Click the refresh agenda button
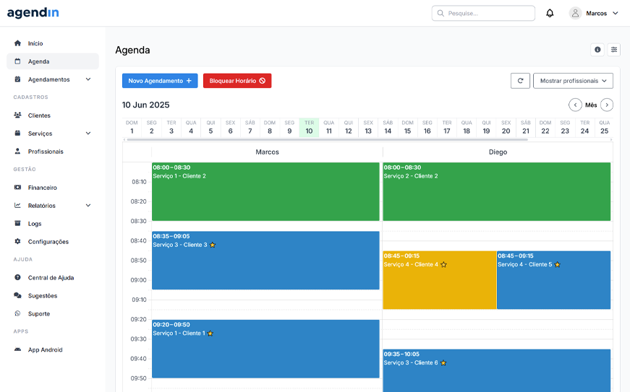The image size is (630, 392). pos(519,81)
